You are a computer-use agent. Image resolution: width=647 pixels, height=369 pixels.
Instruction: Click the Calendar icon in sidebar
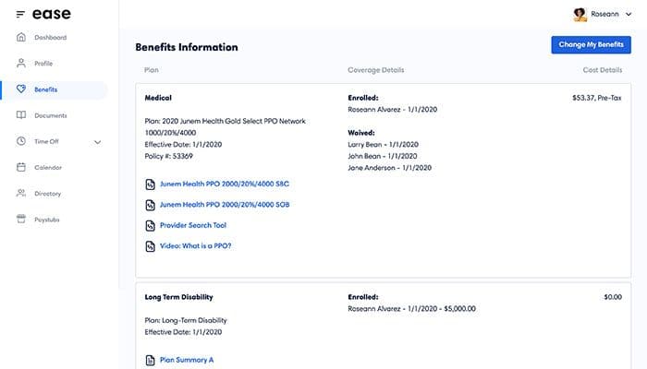pyautogui.click(x=20, y=167)
